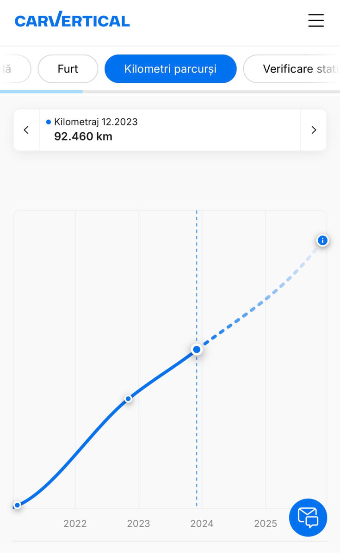The width and height of the screenshot is (340, 555).
Task: Tap the info icon on forecast endpoint
Action: (322, 240)
